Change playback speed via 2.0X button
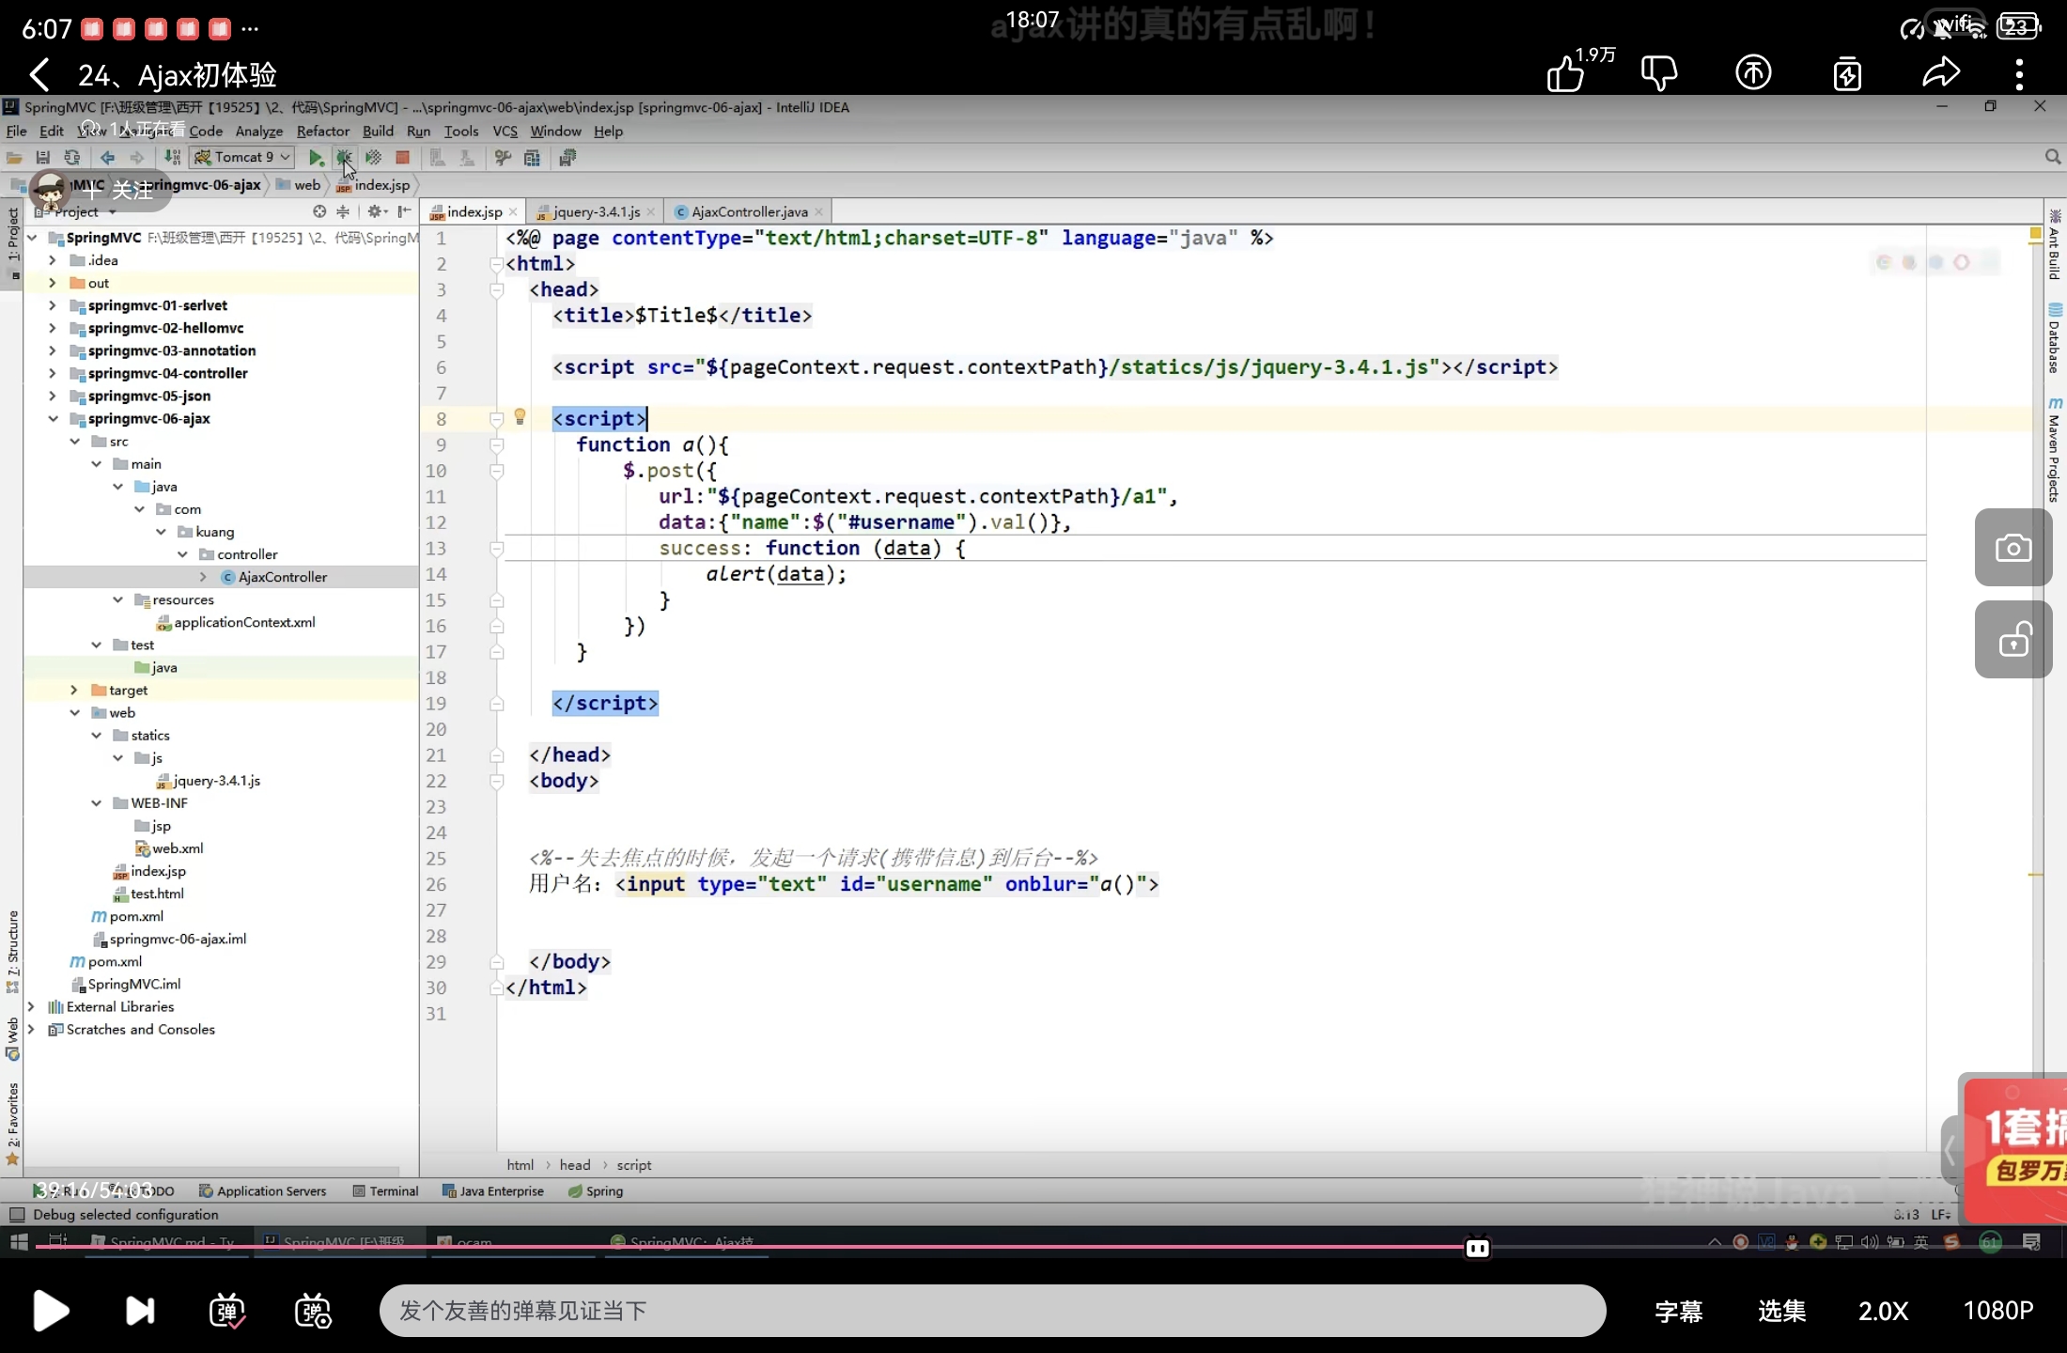This screenshot has width=2067, height=1353. pyautogui.click(x=1883, y=1311)
